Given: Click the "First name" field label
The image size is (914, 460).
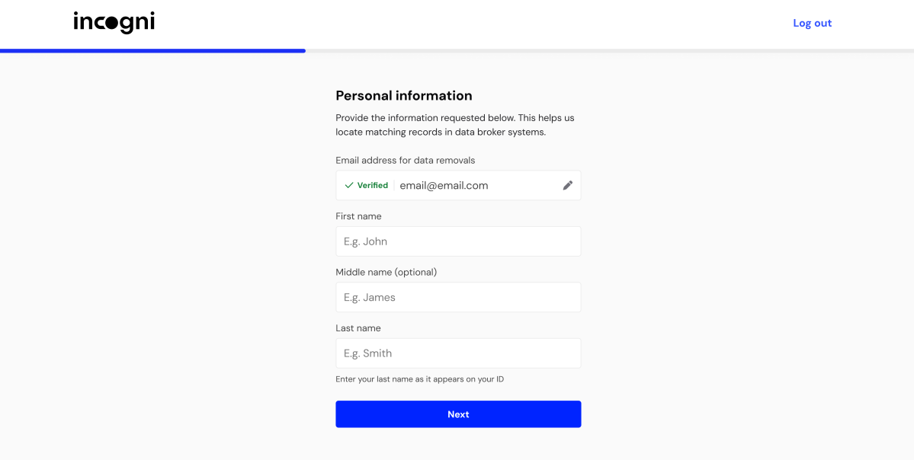Looking at the screenshot, I should (358, 216).
